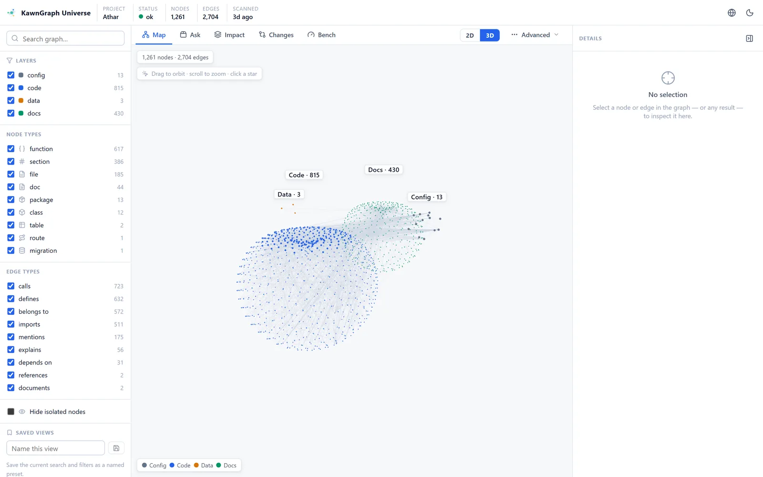Switch to the Map tab
Image resolution: width=763 pixels, height=477 pixels.
pos(154,35)
